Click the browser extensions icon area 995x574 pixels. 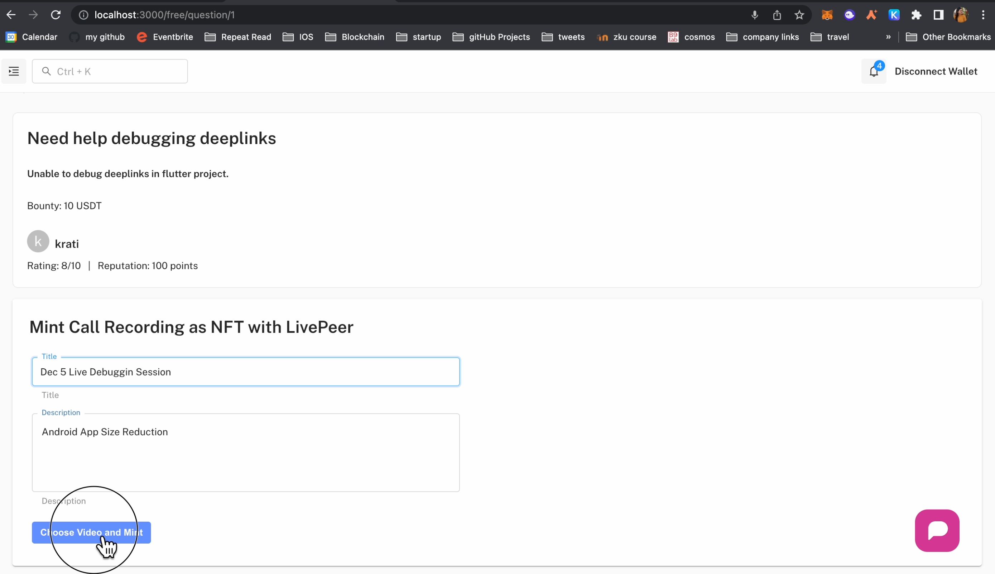(x=917, y=15)
